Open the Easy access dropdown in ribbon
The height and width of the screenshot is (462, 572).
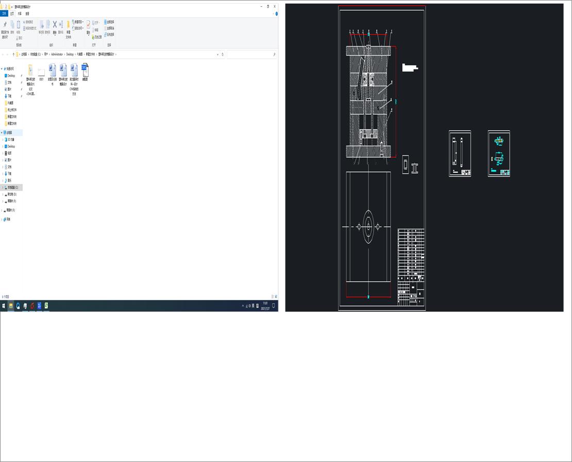tap(78, 28)
